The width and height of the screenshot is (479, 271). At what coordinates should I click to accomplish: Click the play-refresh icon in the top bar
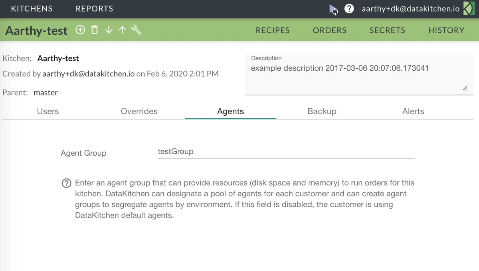[334, 9]
